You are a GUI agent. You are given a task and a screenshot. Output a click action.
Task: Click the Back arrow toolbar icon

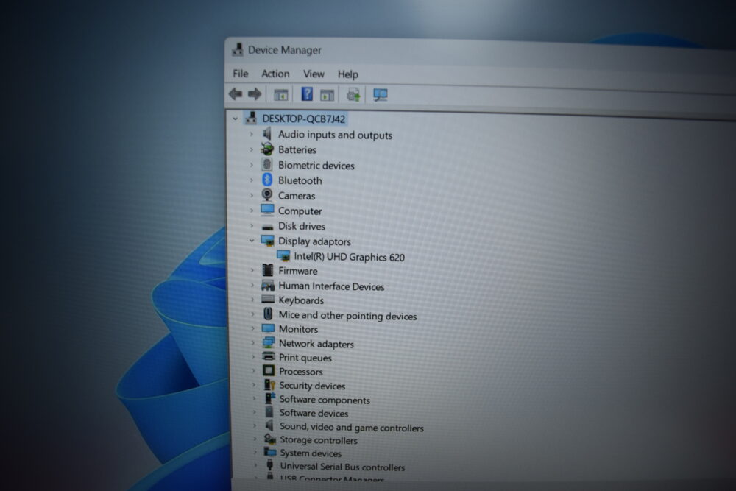coord(236,94)
